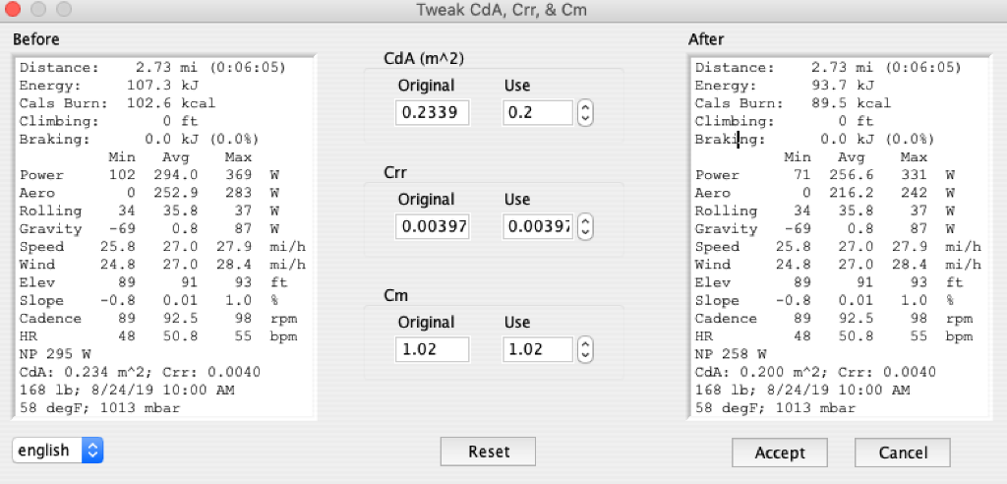Image resolution: width=1007 pixels, height=484 pixels.
Task: Click the CdA Use input field
Action: [538, 113]
